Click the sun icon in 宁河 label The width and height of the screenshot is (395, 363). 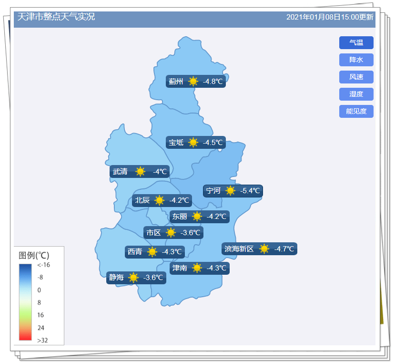click(230, 191)
